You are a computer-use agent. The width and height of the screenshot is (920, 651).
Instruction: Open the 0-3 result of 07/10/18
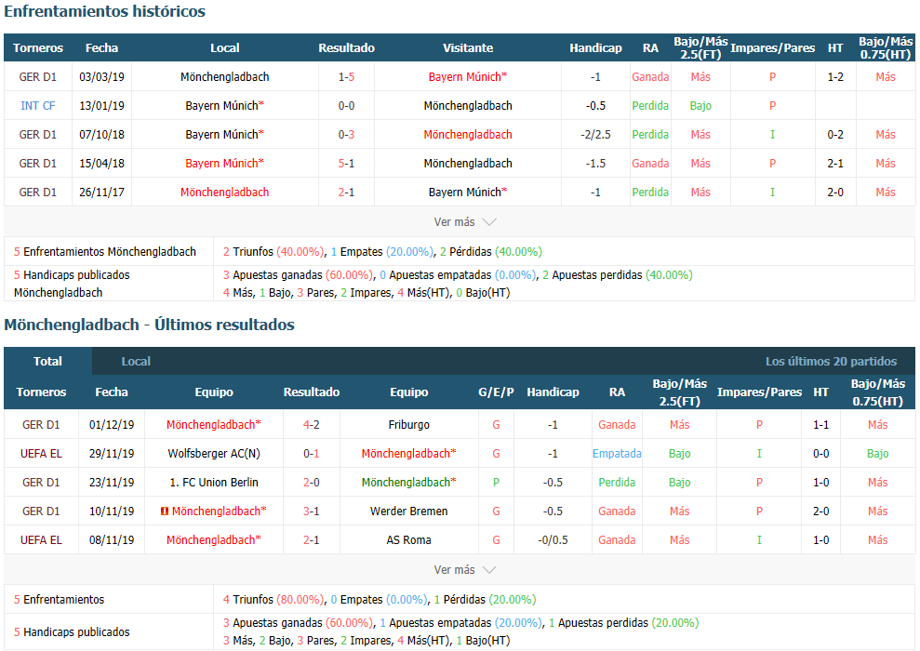pyautogui.click(x=346, y=134)
